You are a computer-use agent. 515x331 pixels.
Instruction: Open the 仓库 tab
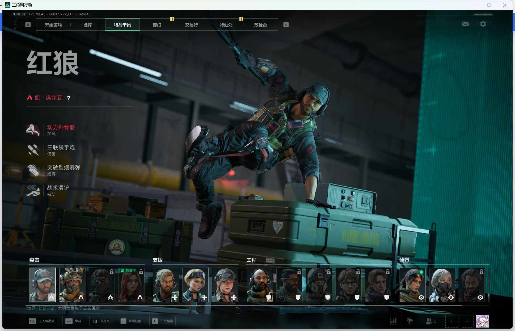click(88, 25)
